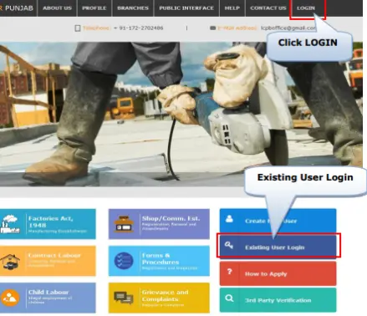Screen dimensions: 367x316
Task: Click the email envelope icon
Action: coord(212,28)
